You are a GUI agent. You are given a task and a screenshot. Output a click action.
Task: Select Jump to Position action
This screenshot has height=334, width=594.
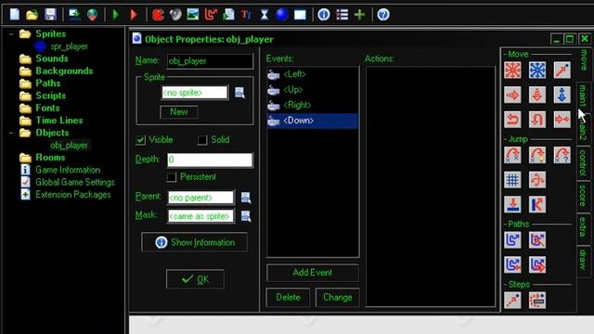(512, 155)
